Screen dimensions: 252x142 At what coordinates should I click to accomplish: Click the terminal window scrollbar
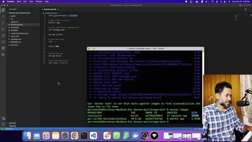(203, 87)
